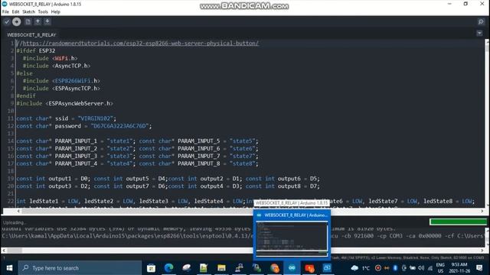Click the volume speaker tray icon

click(421, 268)
